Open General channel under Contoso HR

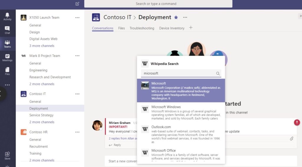coord(35,140)
